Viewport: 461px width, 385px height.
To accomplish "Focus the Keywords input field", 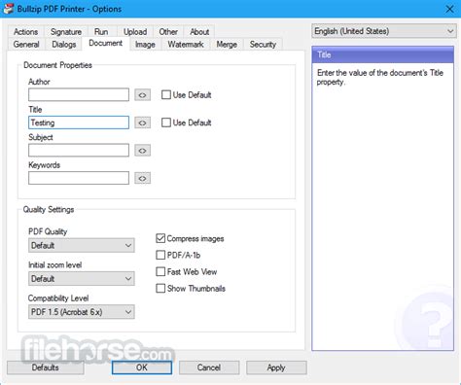I will point(79,178).
